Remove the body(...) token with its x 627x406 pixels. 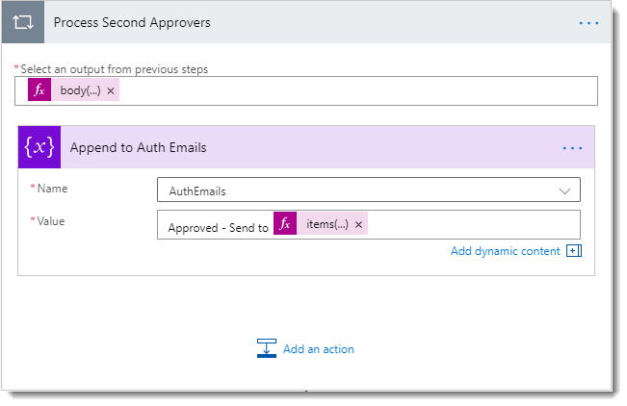(111, 90)
